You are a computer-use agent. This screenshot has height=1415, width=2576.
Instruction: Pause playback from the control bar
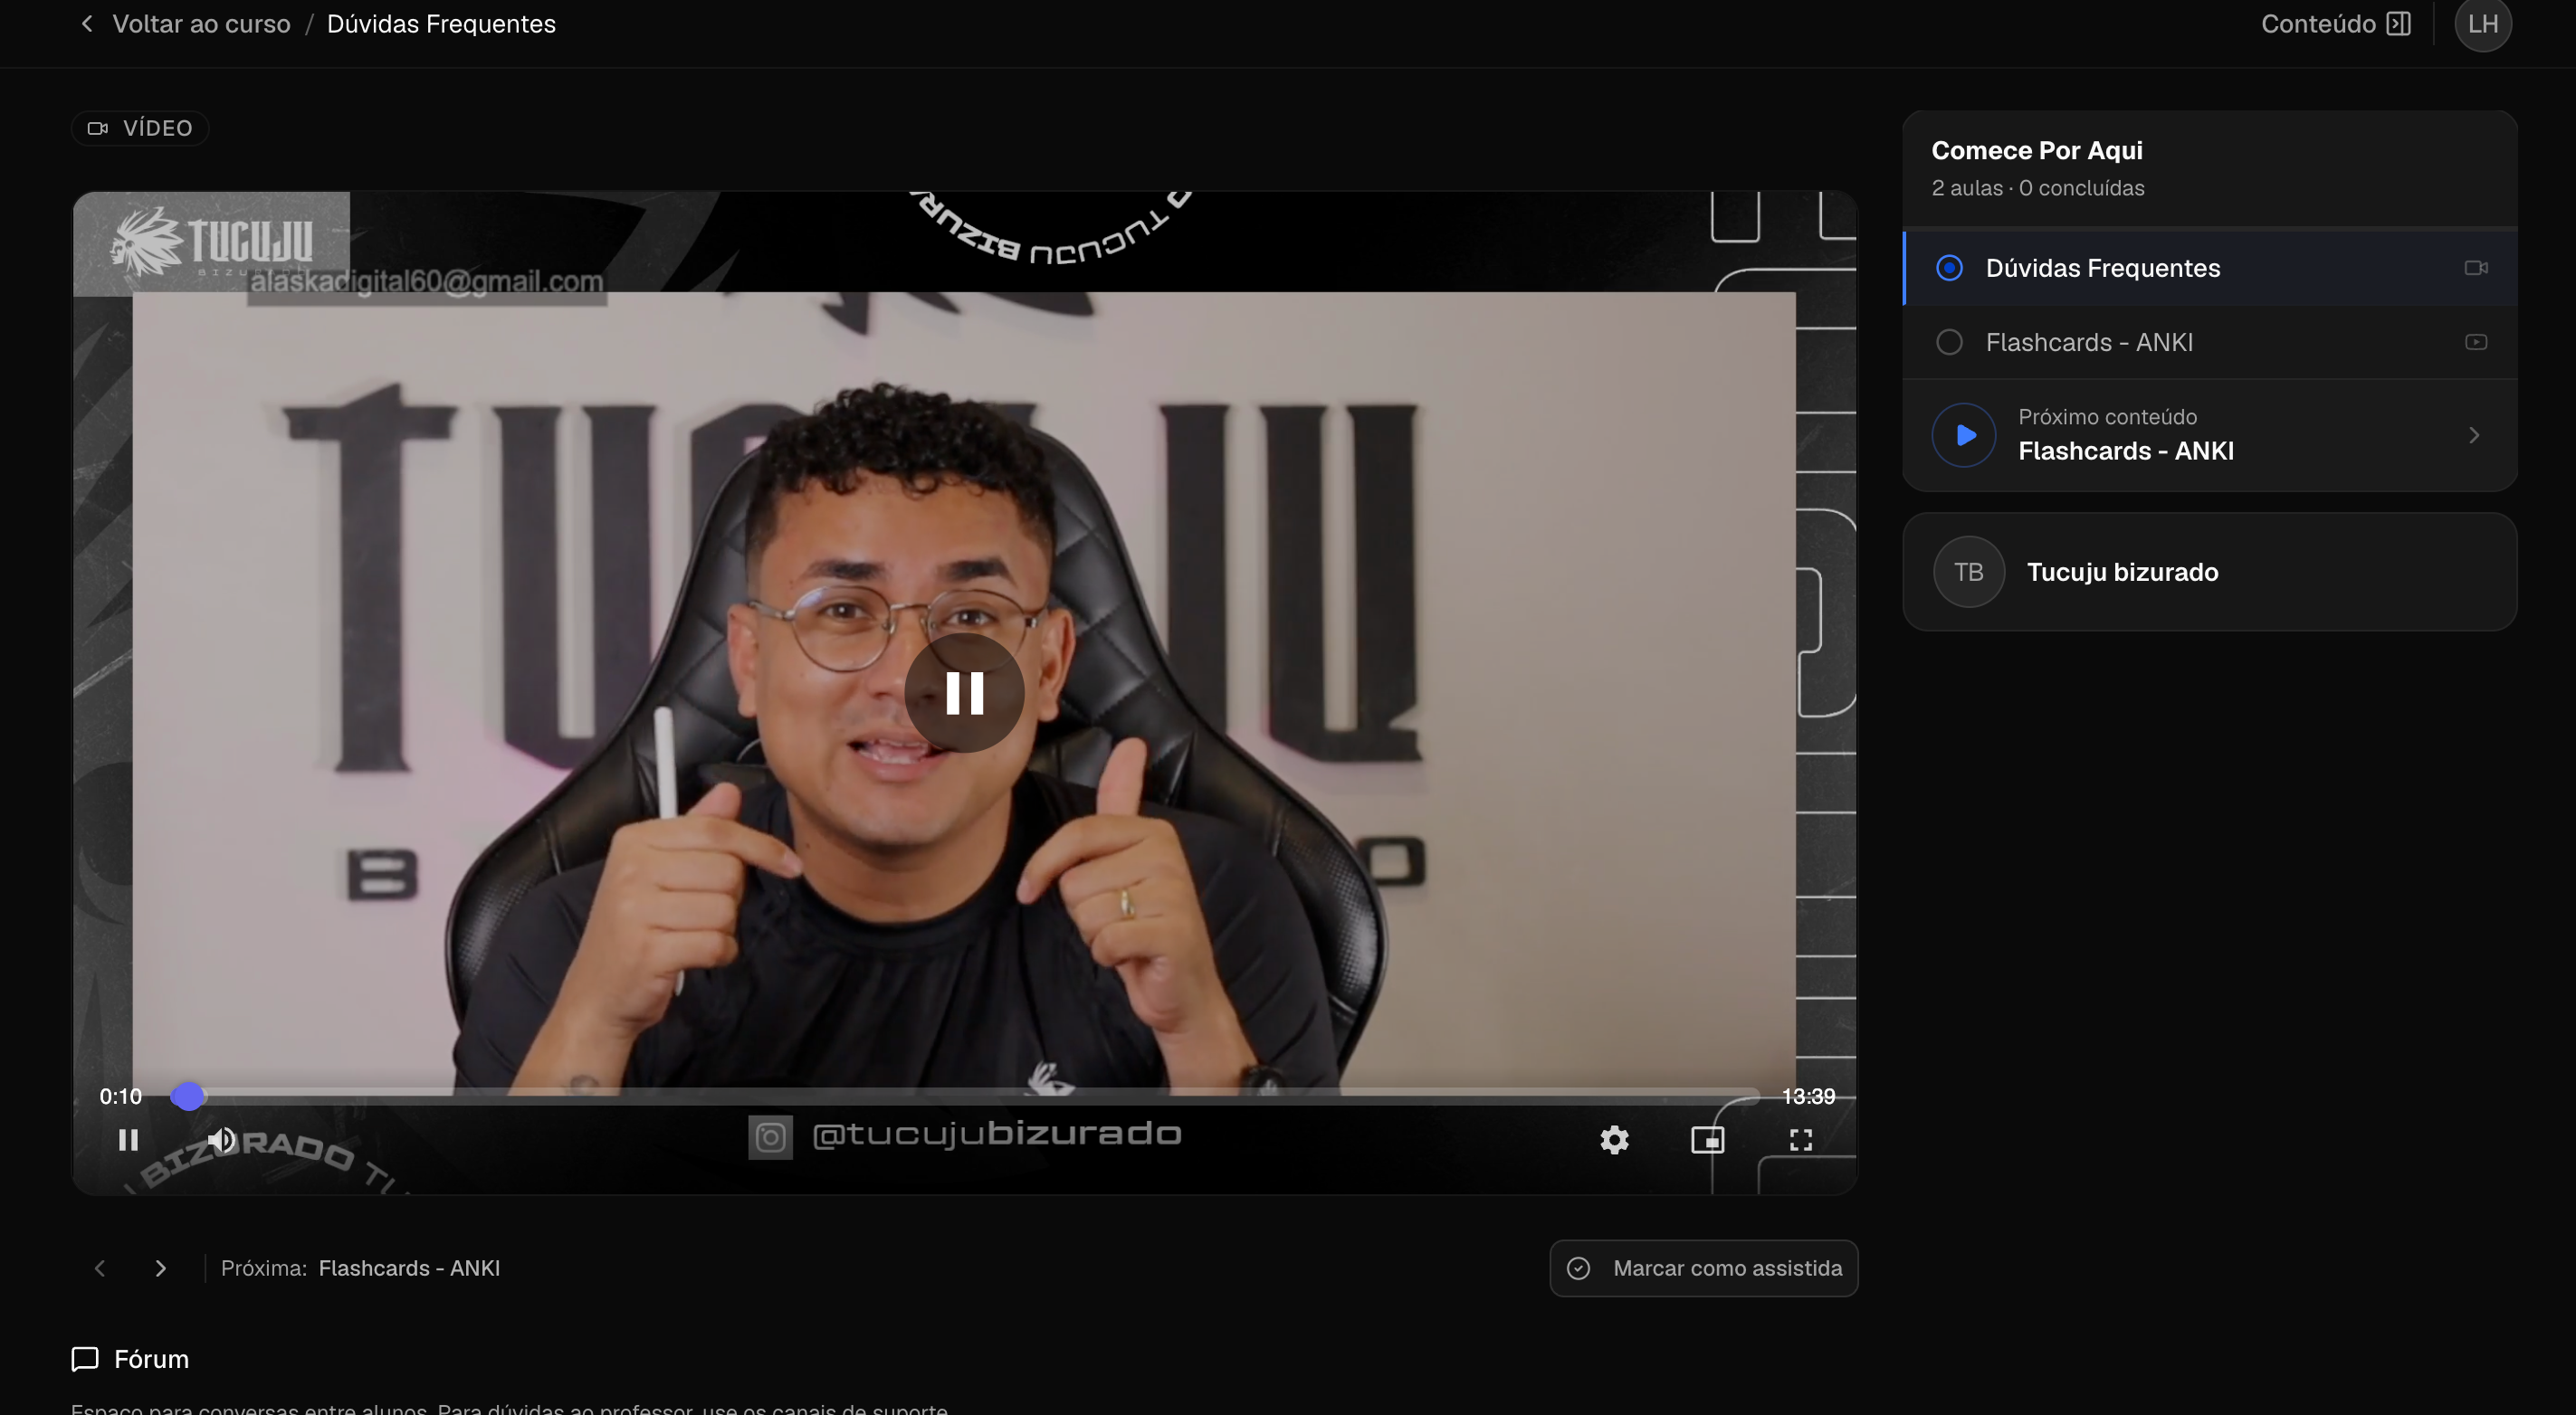(128, 1140)
